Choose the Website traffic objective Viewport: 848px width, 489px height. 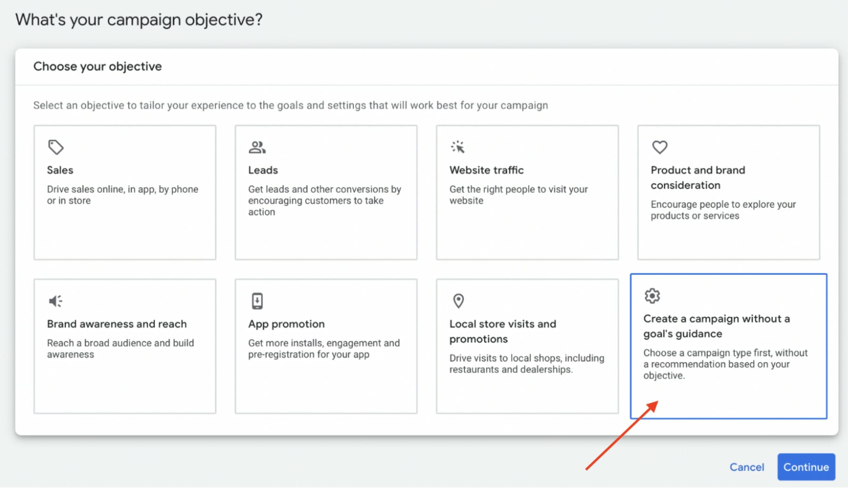pyautogui.click(x=527, y=192)
